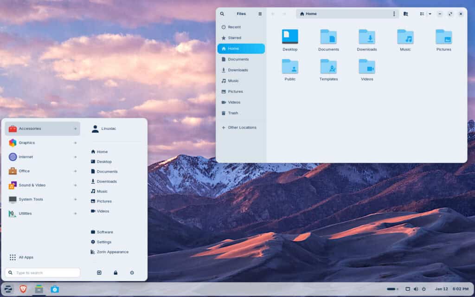This screenshot has height=297, width=475.
Task: Select the lock screen padlock in the menu
Action: (116, 272)
